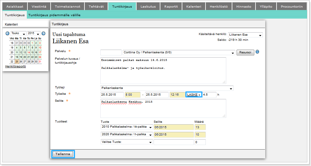The image size is (311, 166).
Task: Open the Procountoriin tab
Action: 292,6
